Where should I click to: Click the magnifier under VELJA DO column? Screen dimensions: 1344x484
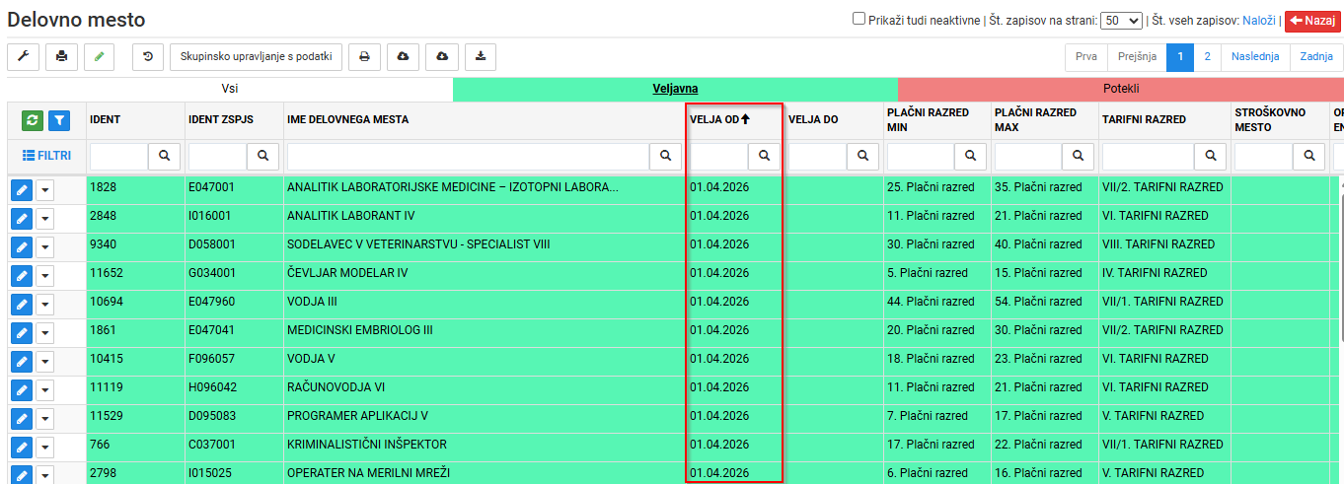pyautogui.click(x=862, y=156)
